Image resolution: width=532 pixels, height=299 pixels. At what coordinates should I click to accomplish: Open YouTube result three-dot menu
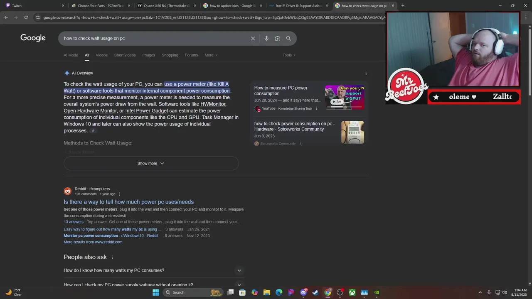[x=317, y=108]
